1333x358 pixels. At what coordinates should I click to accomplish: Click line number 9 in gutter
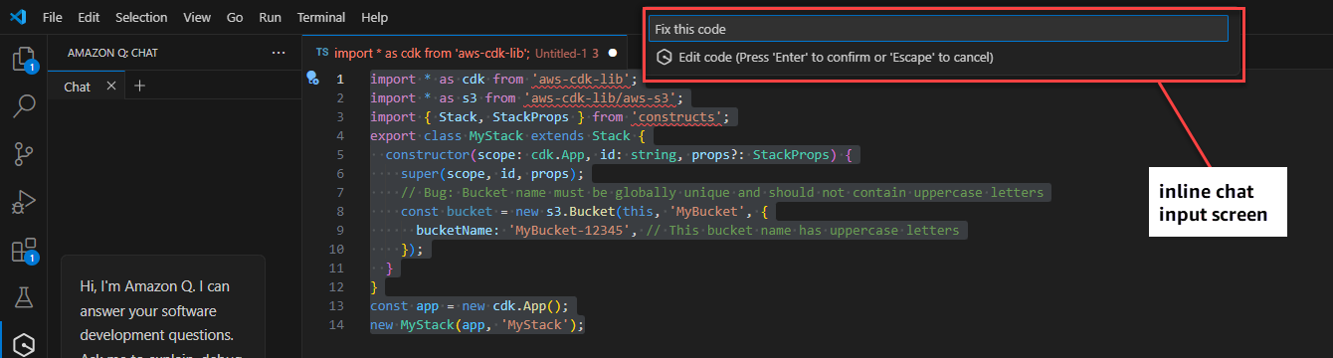(x=340, y=230)
